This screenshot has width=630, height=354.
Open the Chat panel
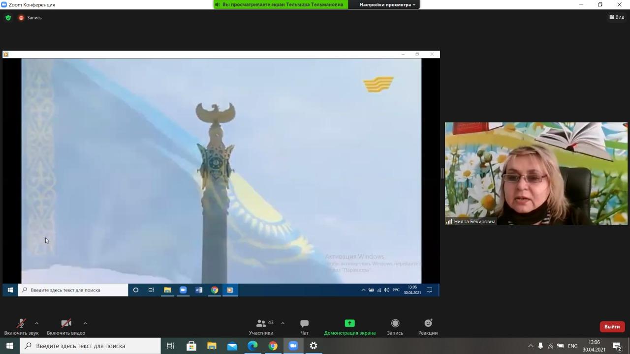point(304,326)
